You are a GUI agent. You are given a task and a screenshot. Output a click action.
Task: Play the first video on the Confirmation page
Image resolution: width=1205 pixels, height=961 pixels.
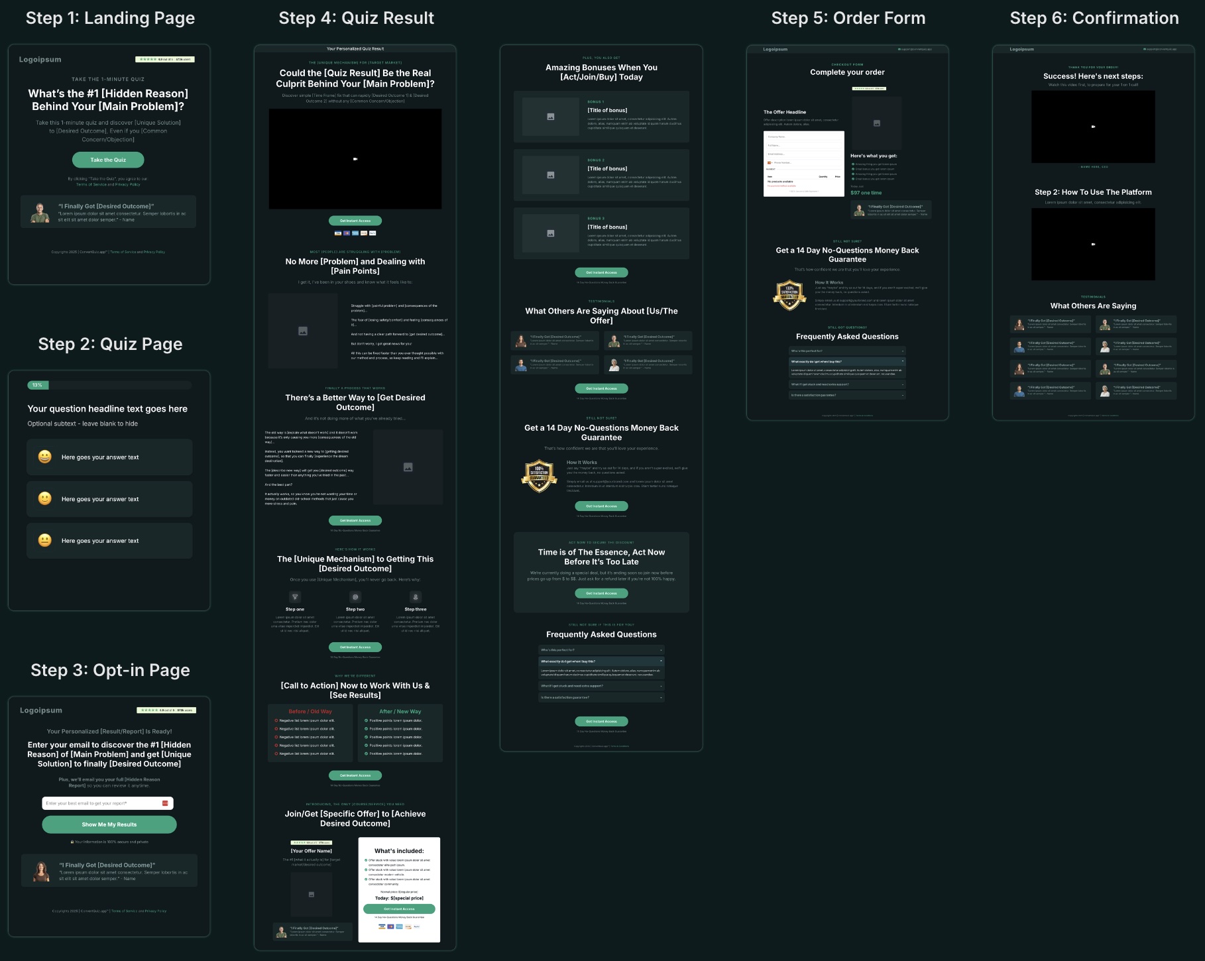[x=1093, y=127]
